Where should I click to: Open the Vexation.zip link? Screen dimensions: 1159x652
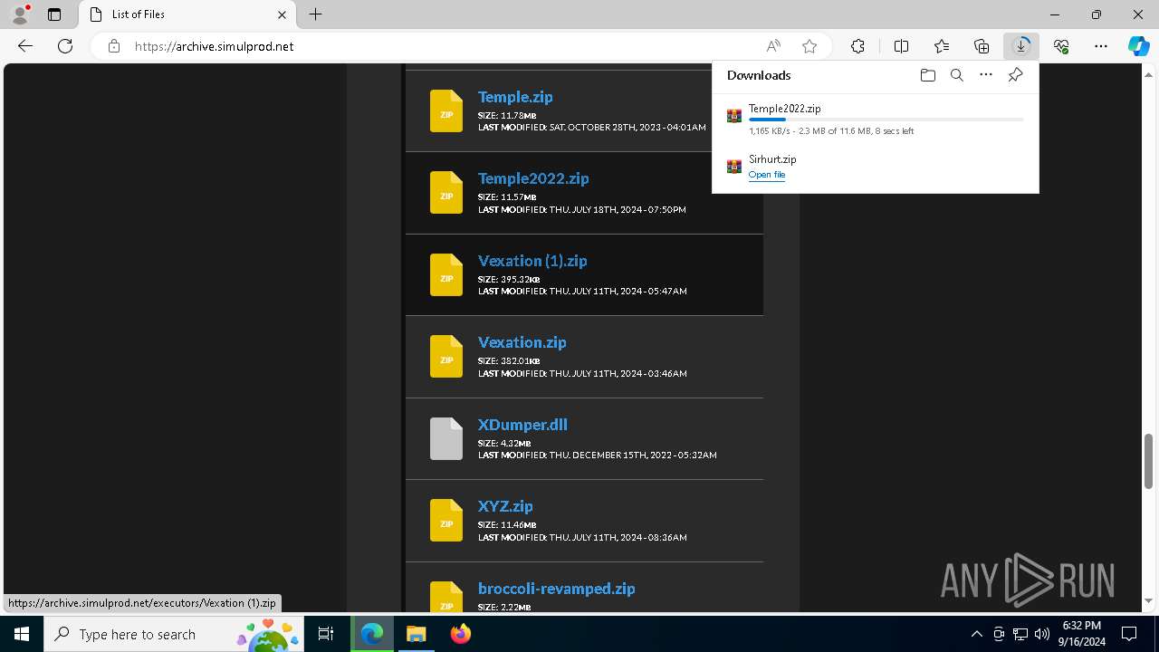tap(522, 342)
